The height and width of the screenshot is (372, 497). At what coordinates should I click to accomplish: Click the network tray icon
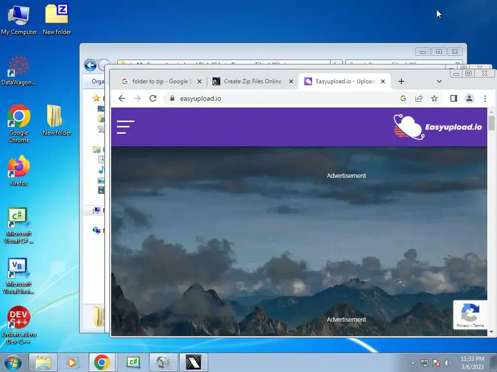424,363
